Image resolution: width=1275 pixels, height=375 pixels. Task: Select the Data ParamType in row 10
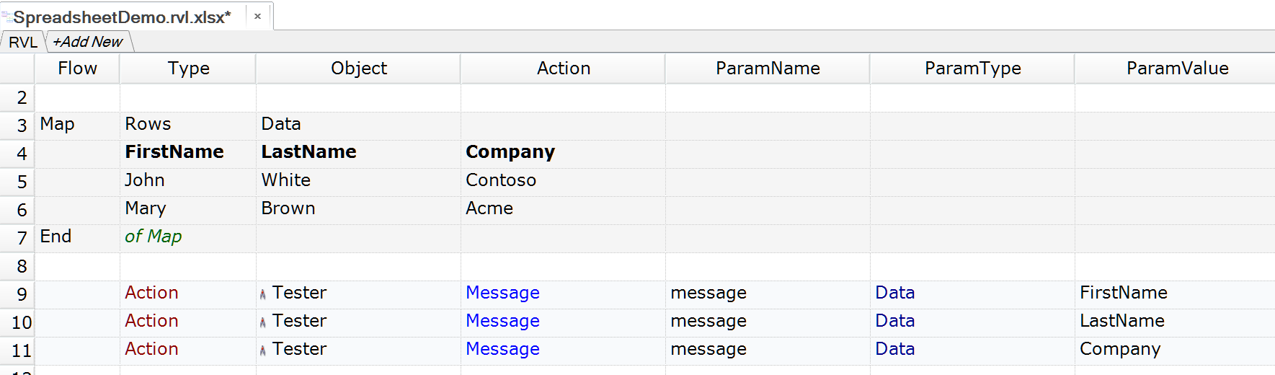(x=894, y=321)
